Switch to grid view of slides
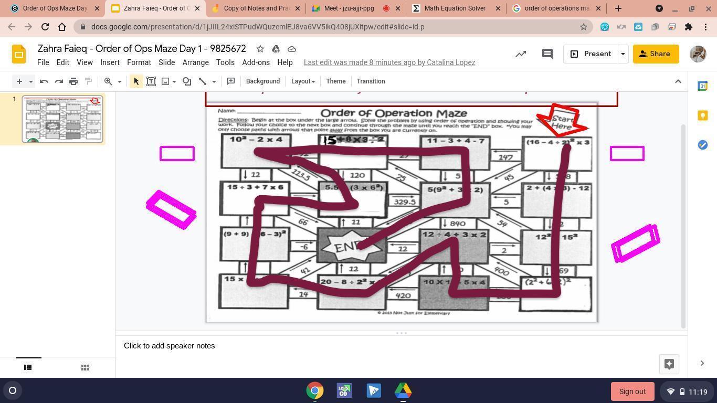717x403 pixels. click(x=85, y=367)
